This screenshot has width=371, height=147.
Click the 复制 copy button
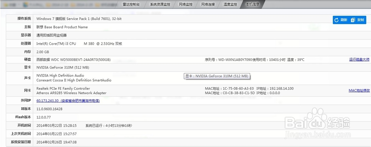click(x=358, y=20)
